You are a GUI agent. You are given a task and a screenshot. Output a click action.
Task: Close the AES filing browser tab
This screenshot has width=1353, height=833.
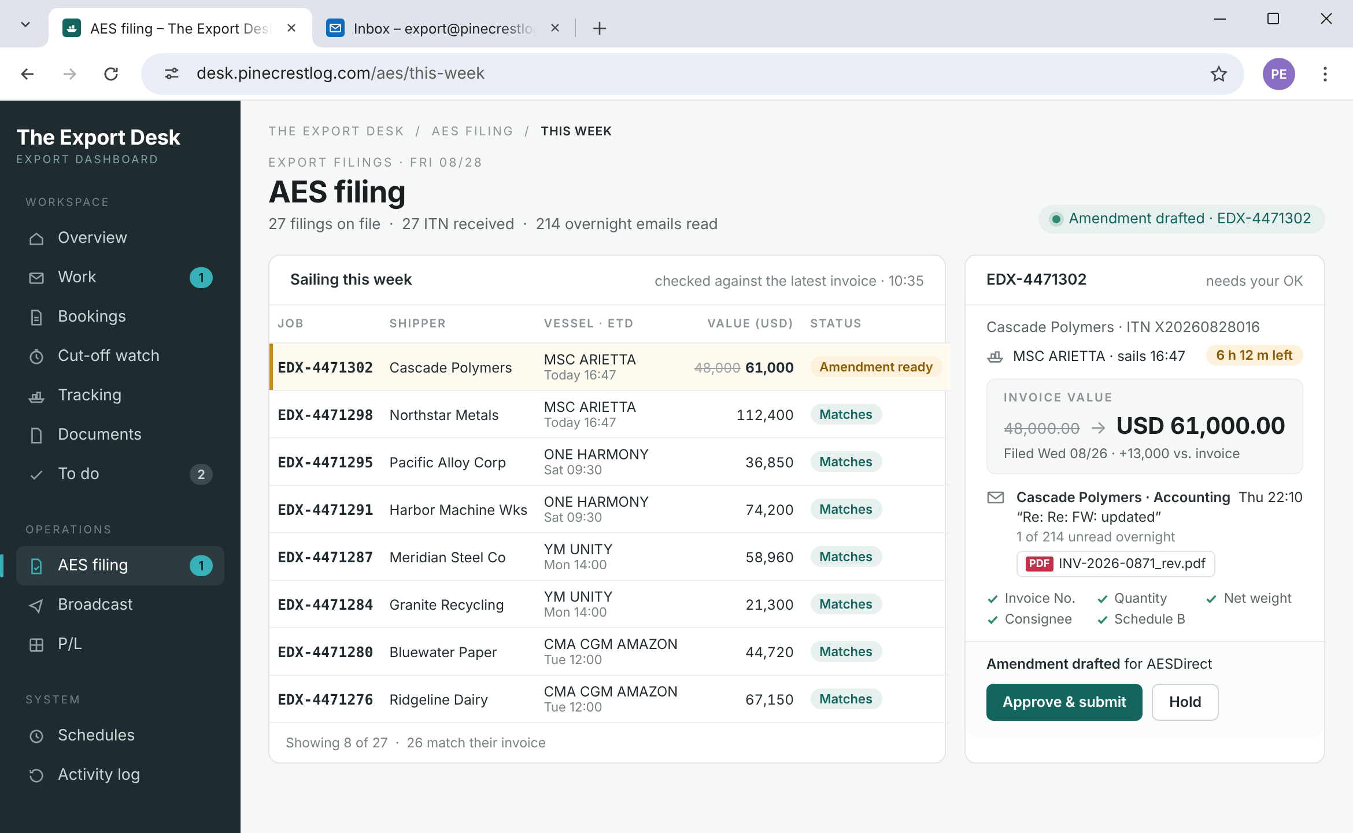coord(291,28)
